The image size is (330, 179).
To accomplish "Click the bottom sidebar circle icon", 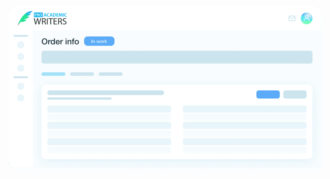I will [x=21, y=98].
